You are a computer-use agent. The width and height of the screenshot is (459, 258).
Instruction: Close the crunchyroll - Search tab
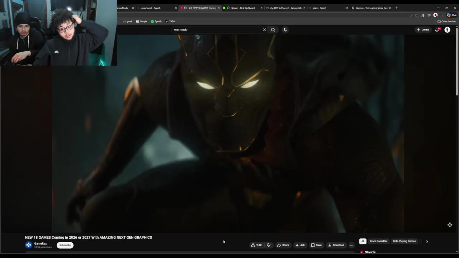pos(176,8)
